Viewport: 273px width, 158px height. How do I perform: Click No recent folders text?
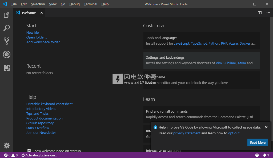(39, 73)
